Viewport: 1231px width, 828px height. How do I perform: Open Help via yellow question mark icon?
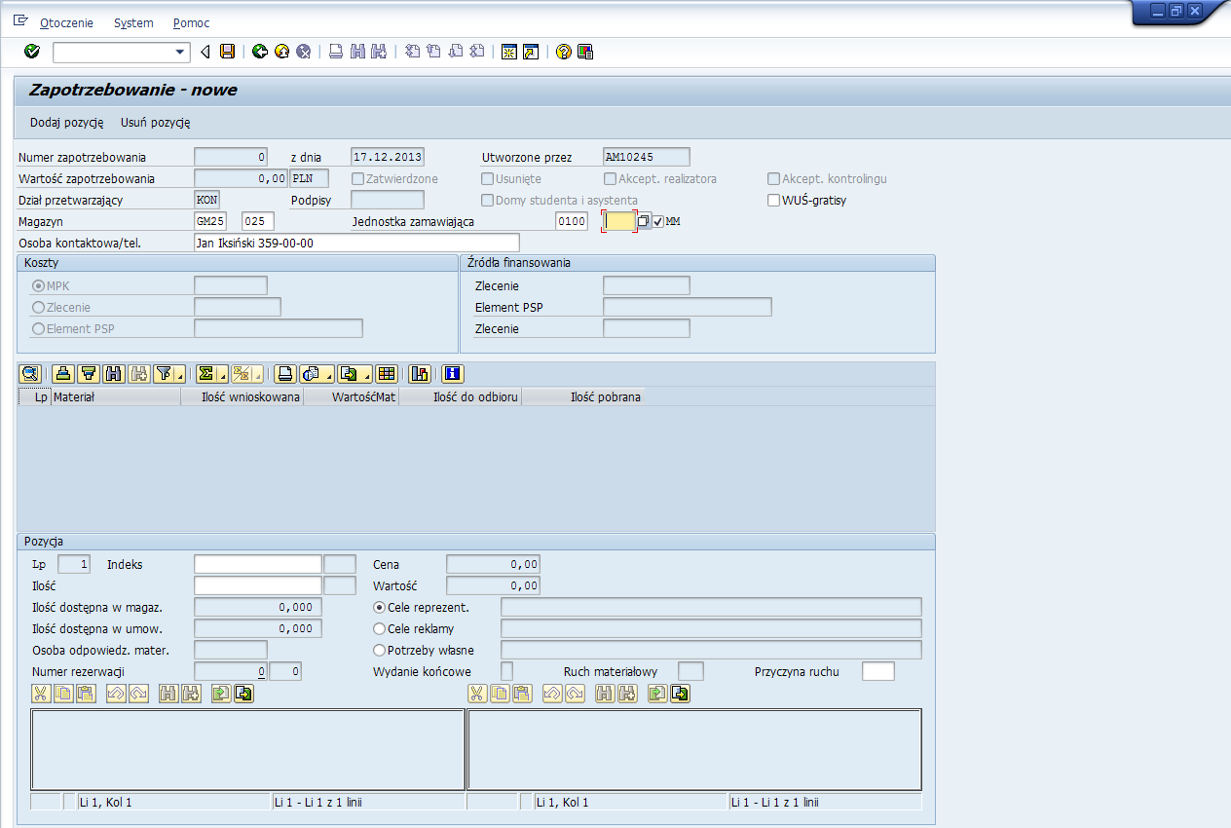click(x=564, y=52)
